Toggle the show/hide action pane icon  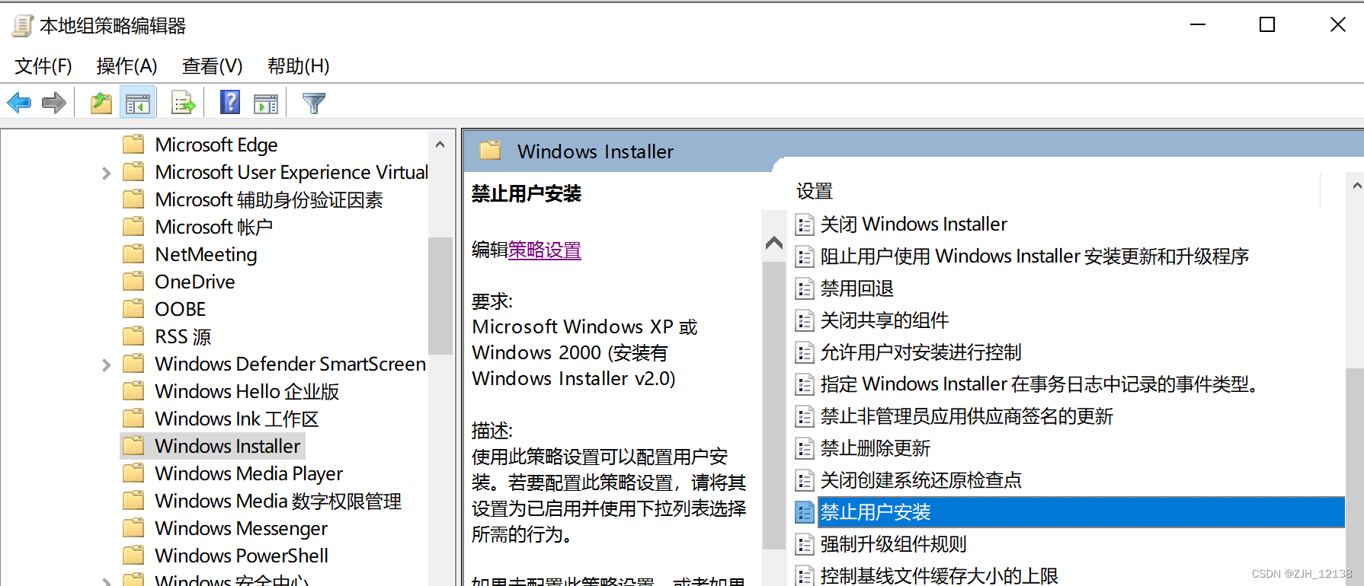266,104
